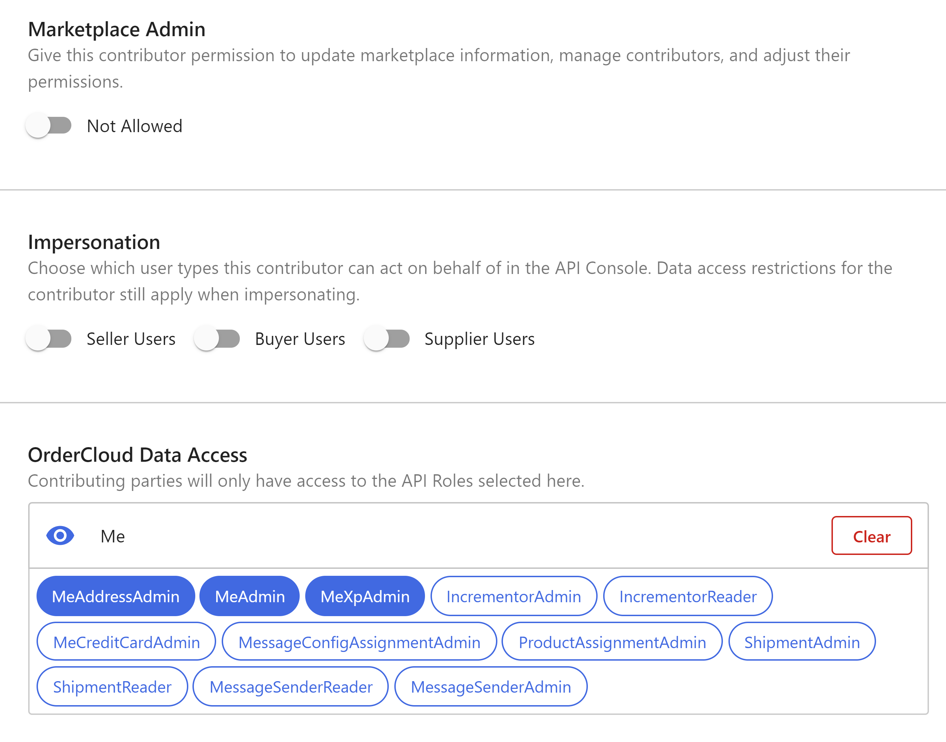Click the eye icon next to Me

60,536
